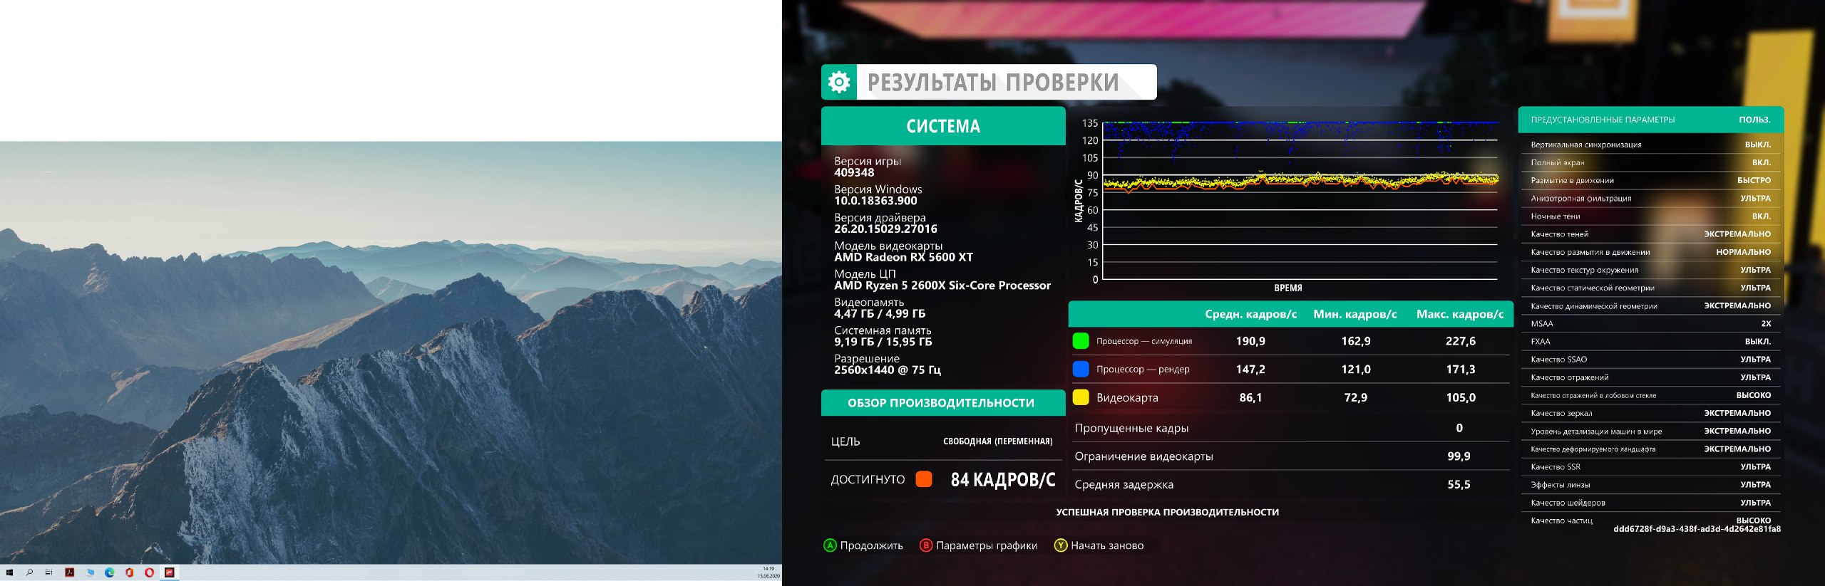The width and height of the screenshot is (1825, 586).
Task: Click the FXAA setting row
Action: coord(1651,342)
